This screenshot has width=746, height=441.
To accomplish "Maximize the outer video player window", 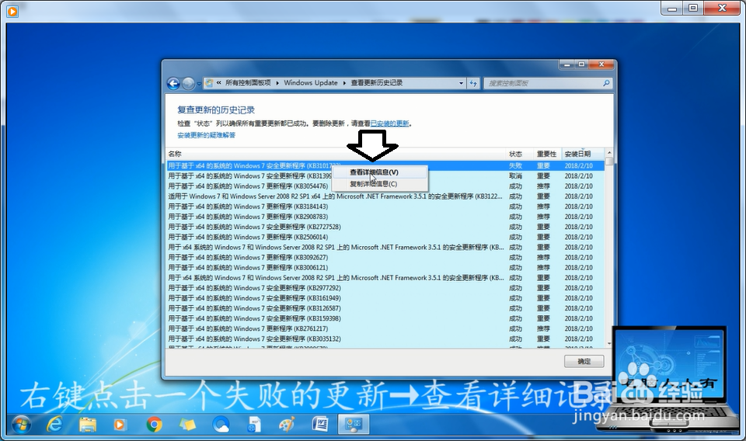I will pyautogui.click(x=693, y=8).
